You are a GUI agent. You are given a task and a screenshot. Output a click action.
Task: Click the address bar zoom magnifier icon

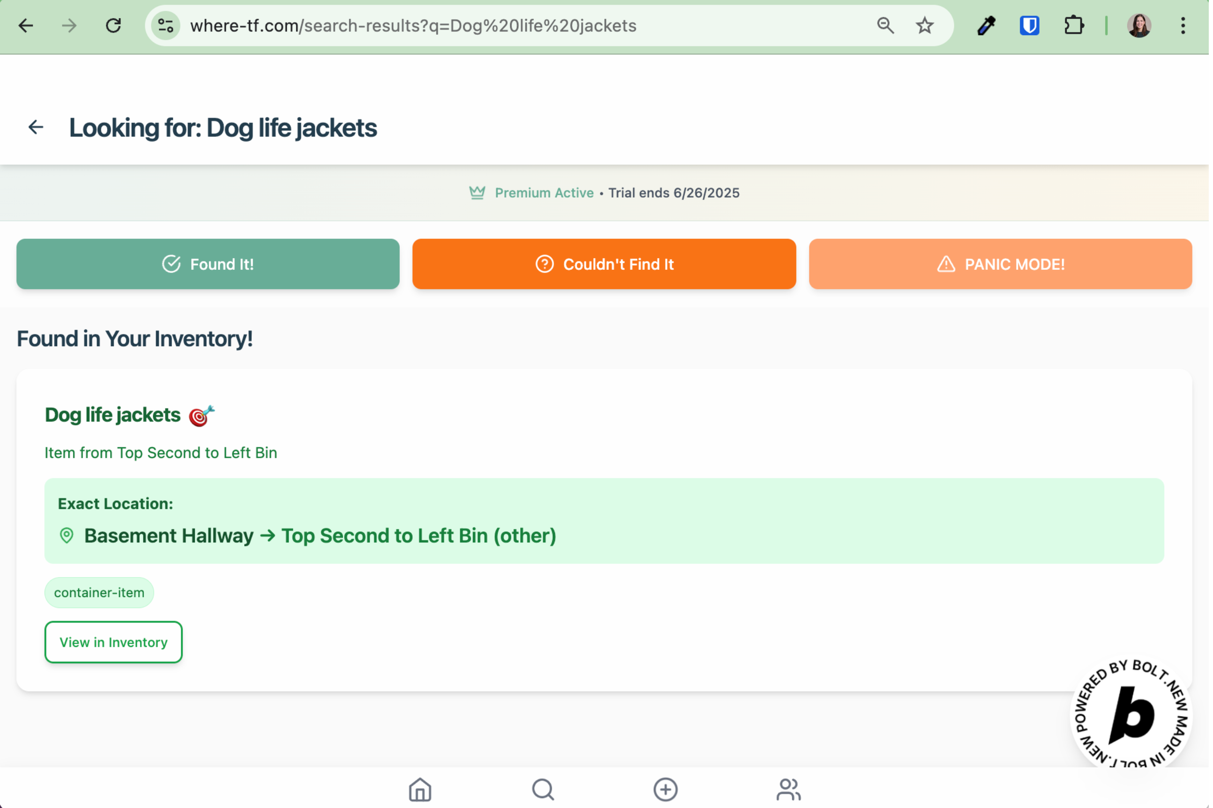tap(885, 25)
